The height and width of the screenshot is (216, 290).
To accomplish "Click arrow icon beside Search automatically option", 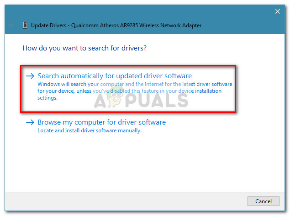I will (x=30, y=76).
